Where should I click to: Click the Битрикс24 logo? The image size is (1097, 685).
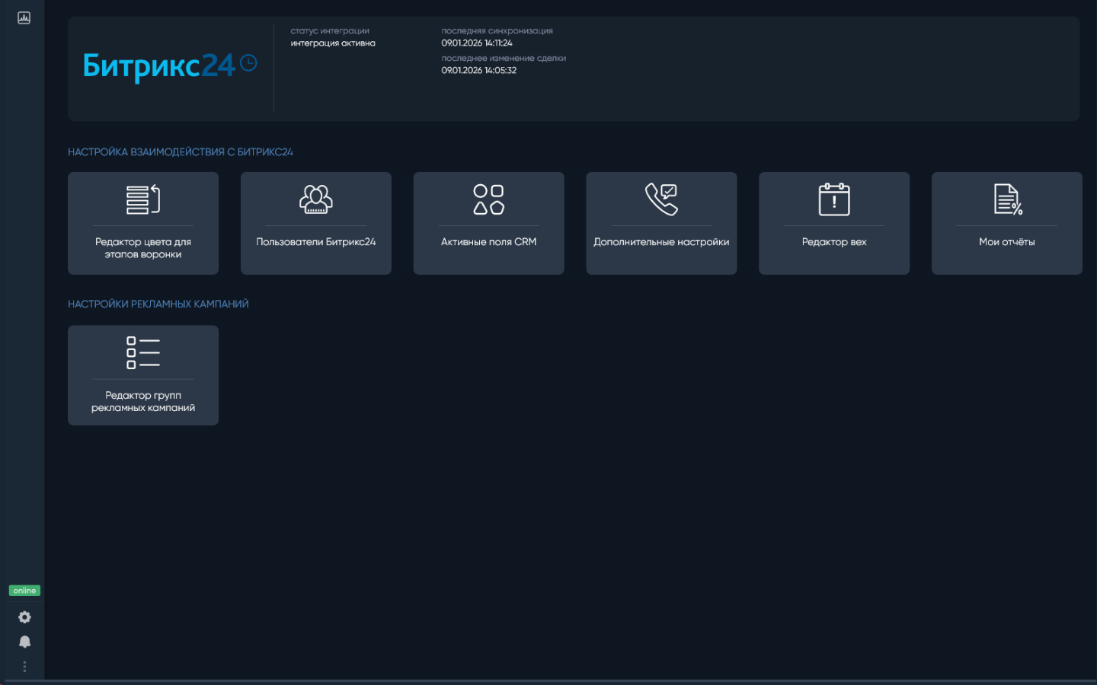(158, 66)
